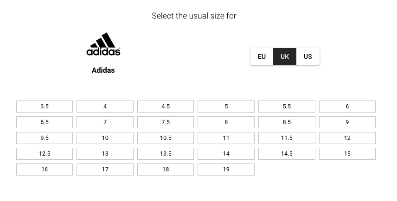Screen dimensions: 397x201
Task: Select size 16
Action: [x=45, y=170]
